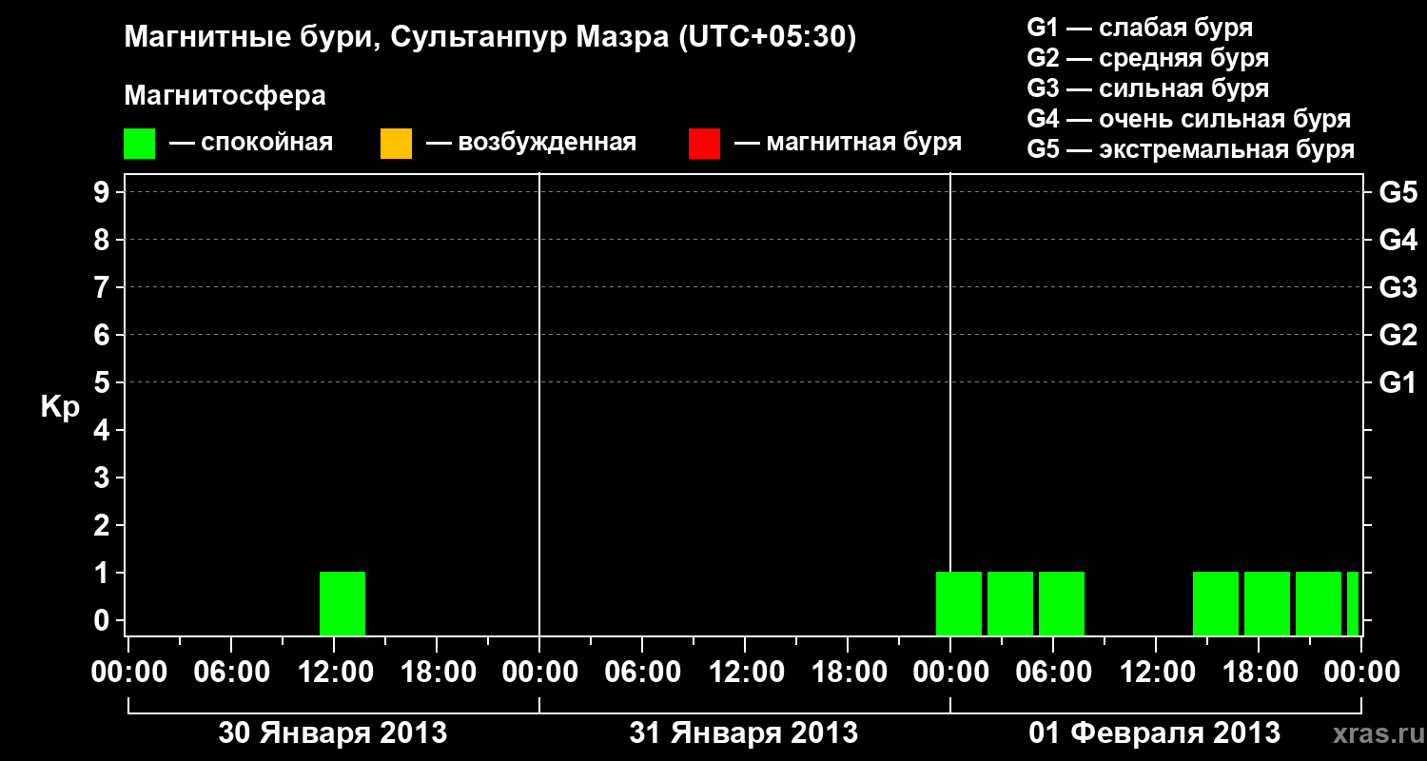Viewport: 1427px width, 761px height.
Task: Click legend line 'G1 — слабая буря'
Action: click(x=1140, y=27)
